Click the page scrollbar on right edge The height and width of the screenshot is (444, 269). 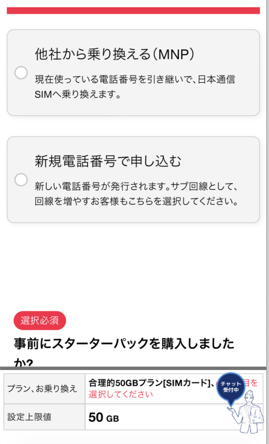coord(267,176)
